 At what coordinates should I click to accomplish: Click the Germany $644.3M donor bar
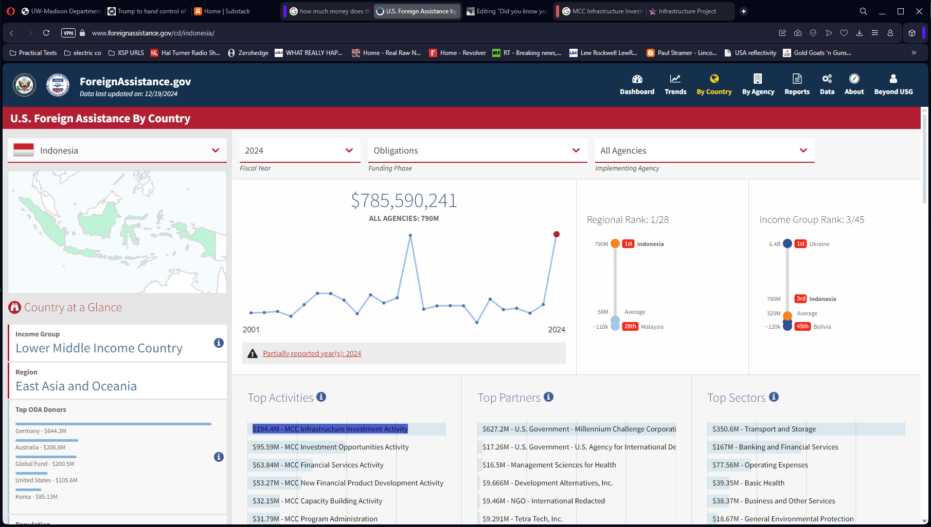click(x=113, y=424)
